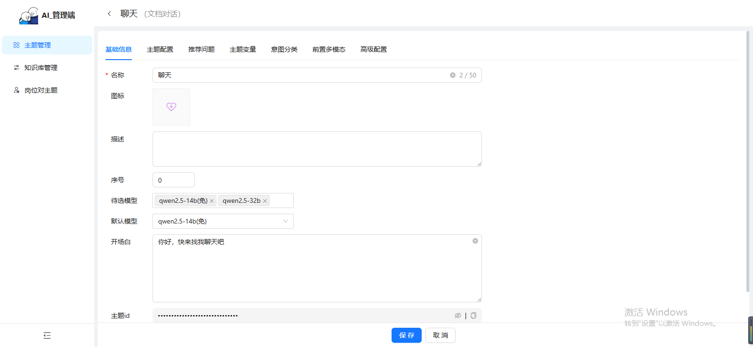Viewport: 753px width, 347px height.
Task: Click the 取消 button
Action: (x=440, y=335)
